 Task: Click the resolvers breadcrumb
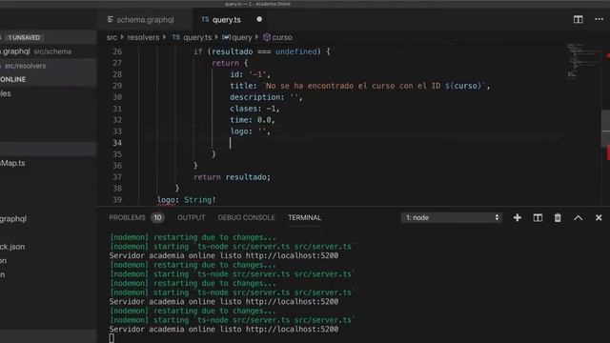[x=143, y=37]
